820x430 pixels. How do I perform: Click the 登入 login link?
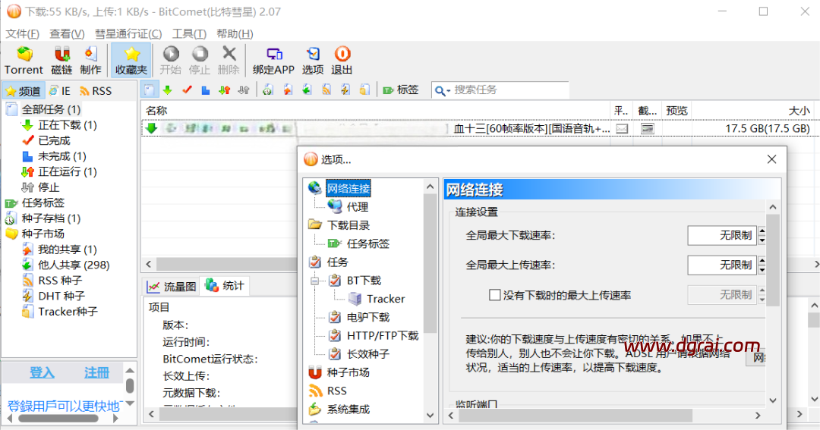click(42, 373)
